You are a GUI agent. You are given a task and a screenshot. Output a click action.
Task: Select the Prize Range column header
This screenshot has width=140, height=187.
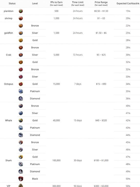pyautogui.click(x=101, y=4)
